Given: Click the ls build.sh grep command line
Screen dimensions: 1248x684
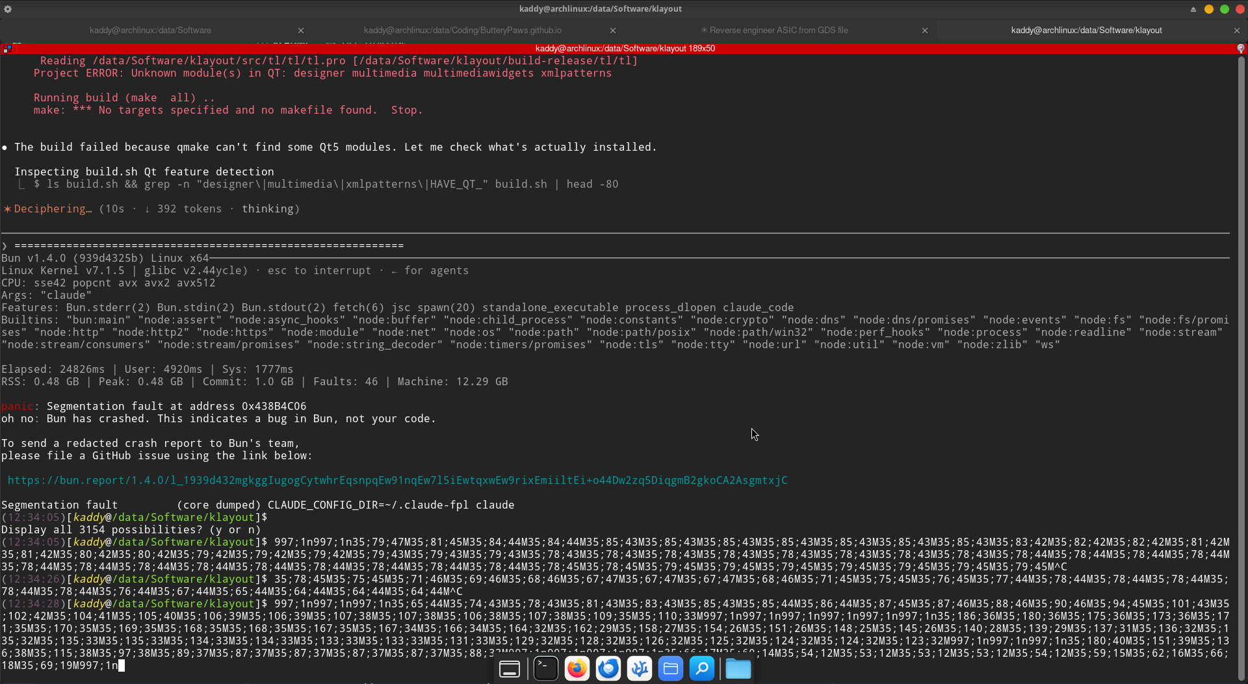Looking at the screenshot, I should pyautogui.click(x=326, y=184).
